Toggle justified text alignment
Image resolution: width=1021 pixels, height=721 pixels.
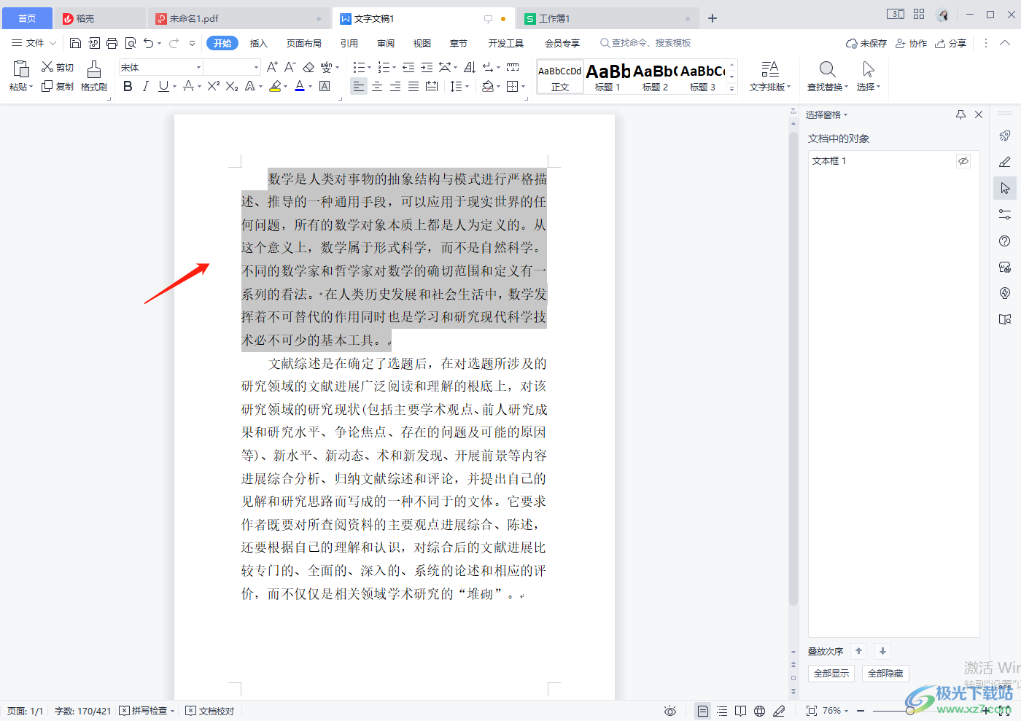414,86
